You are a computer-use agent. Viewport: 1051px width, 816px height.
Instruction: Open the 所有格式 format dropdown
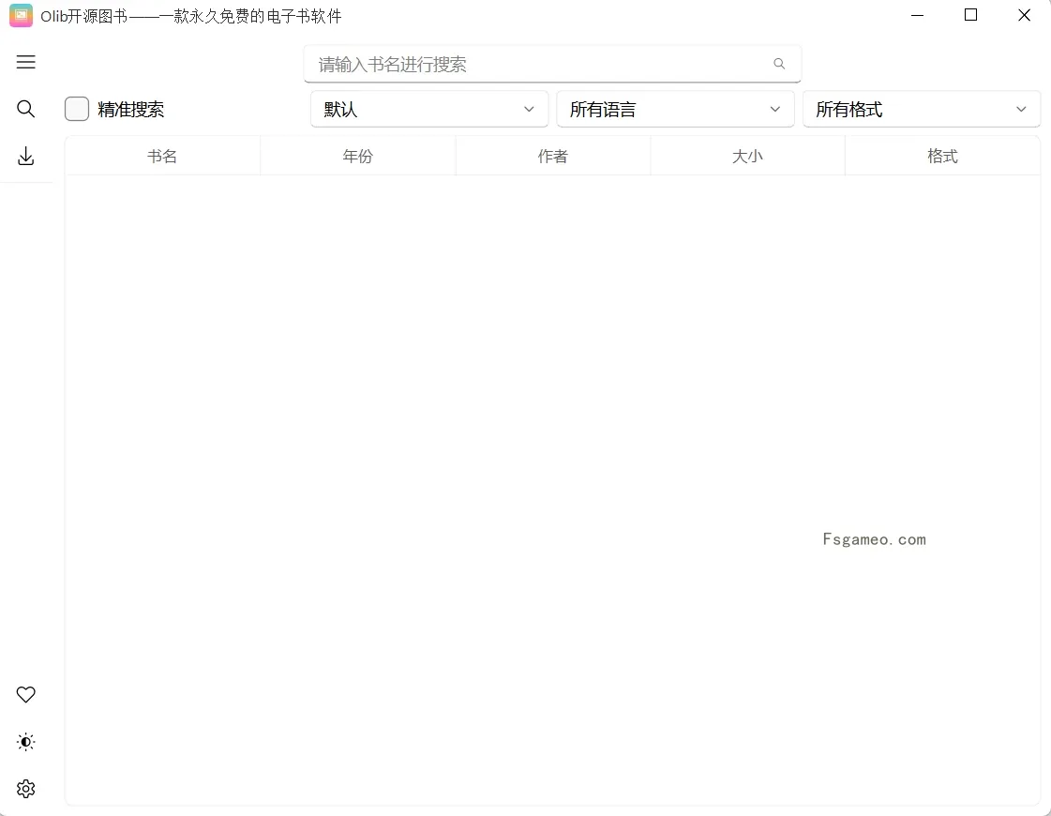click(921, 110)
